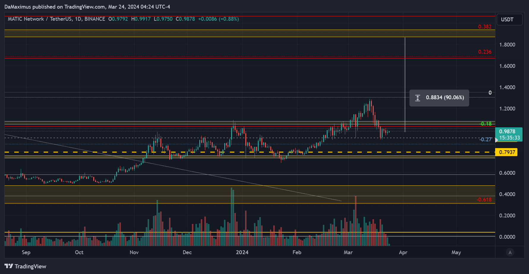
Task: Click the 0.382 Fibonacci level label
Action: coord(485,27)
